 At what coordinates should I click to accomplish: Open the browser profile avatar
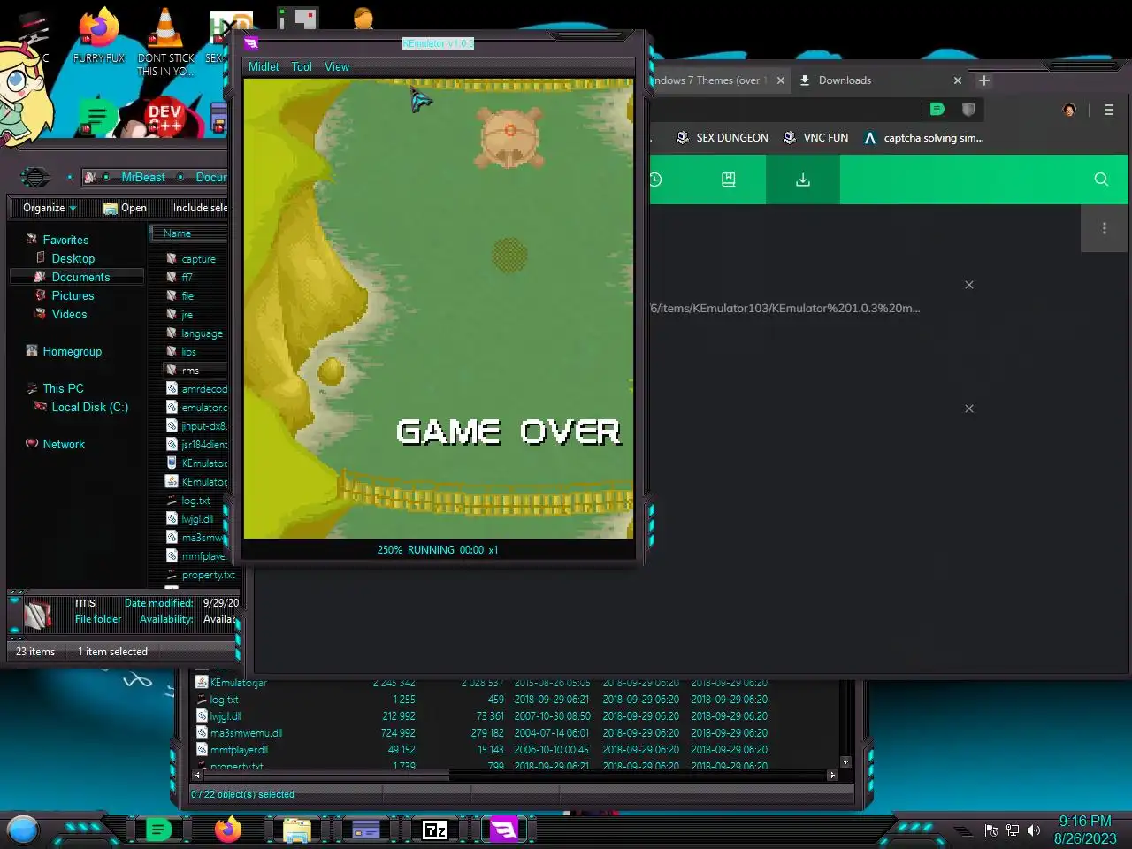1069,110
